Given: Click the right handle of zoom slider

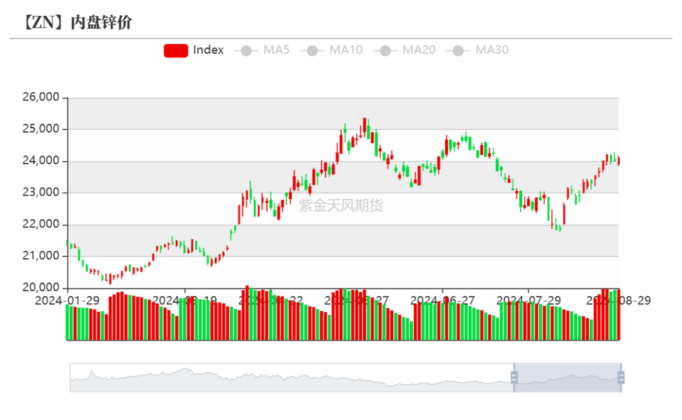Looking at the screenshot, I should coord(621,377).
